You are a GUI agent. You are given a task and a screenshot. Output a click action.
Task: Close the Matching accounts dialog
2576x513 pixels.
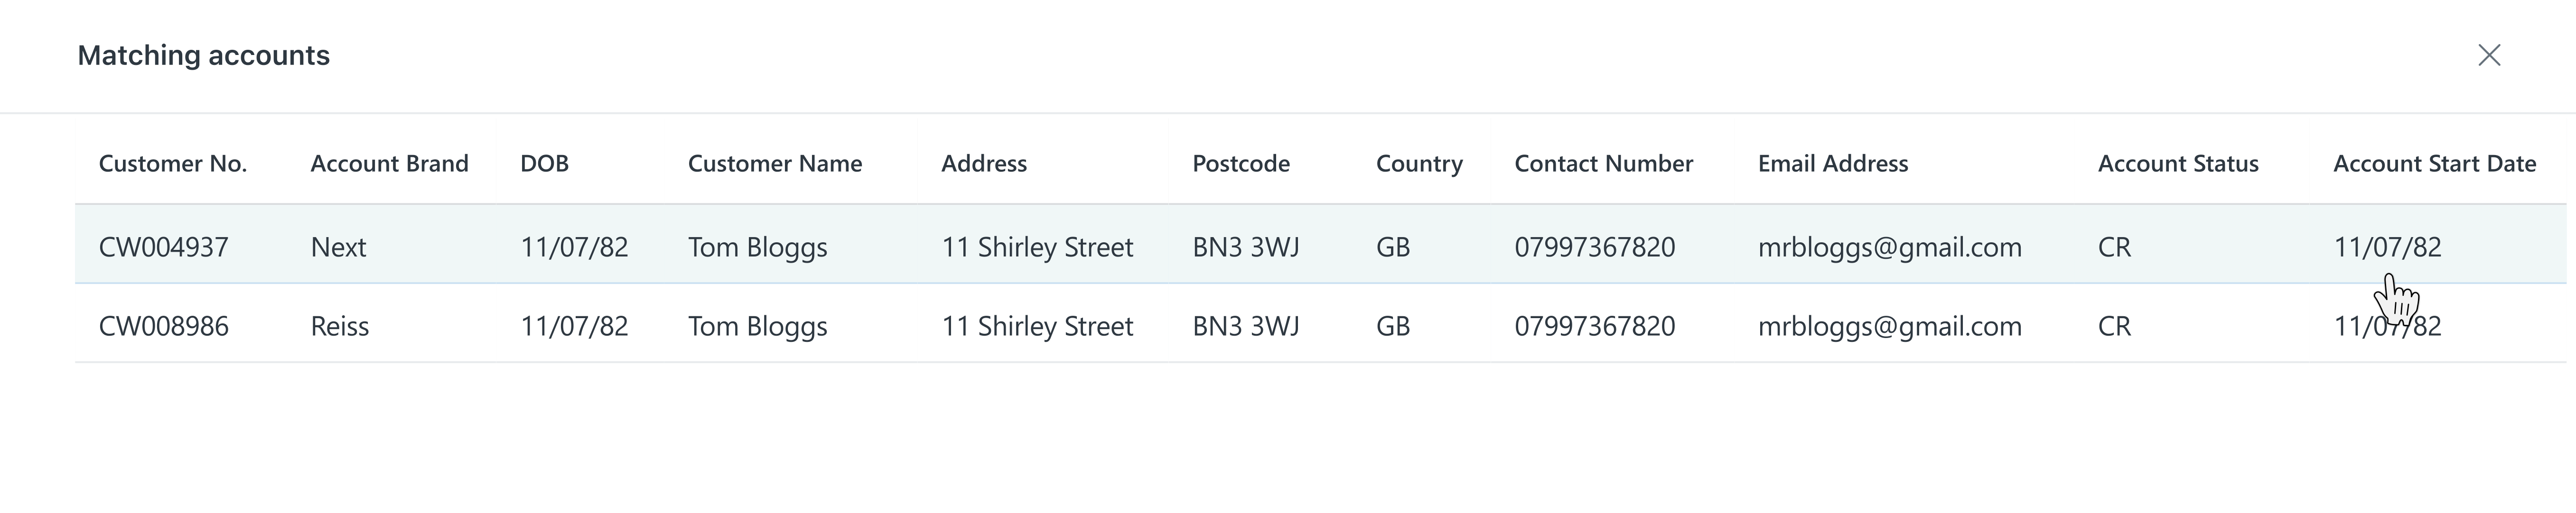tap(2489, 55)
